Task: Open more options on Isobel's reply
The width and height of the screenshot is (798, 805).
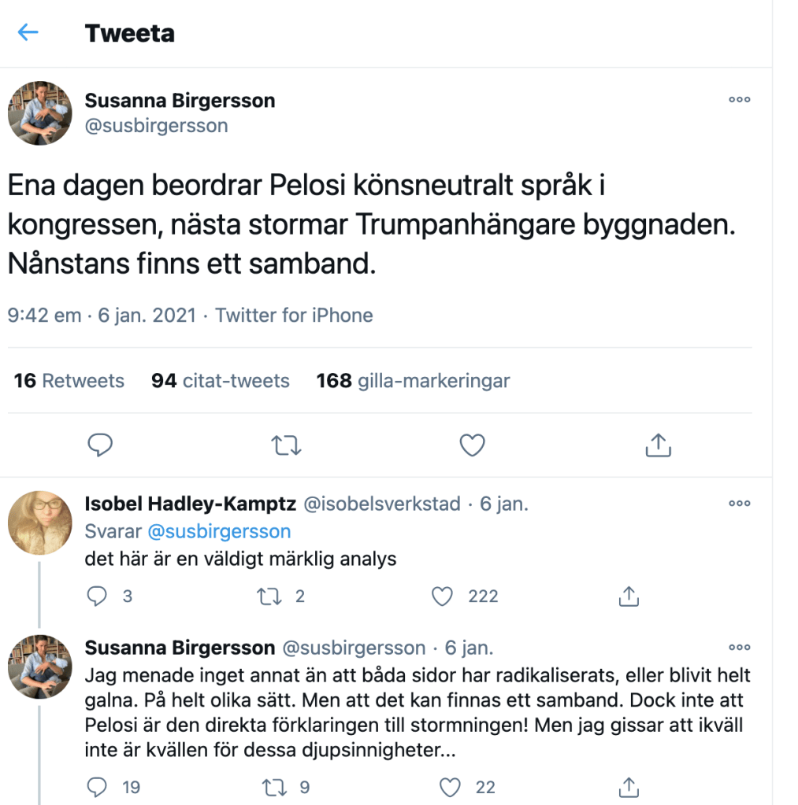Action: [739, 504]
